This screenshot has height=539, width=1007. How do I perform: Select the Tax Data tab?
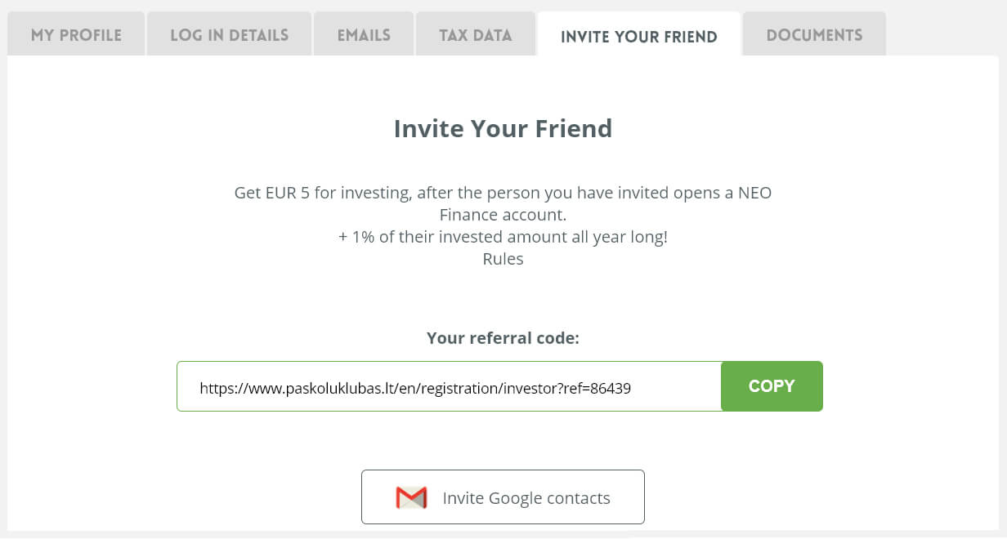(x=476, y=34)
